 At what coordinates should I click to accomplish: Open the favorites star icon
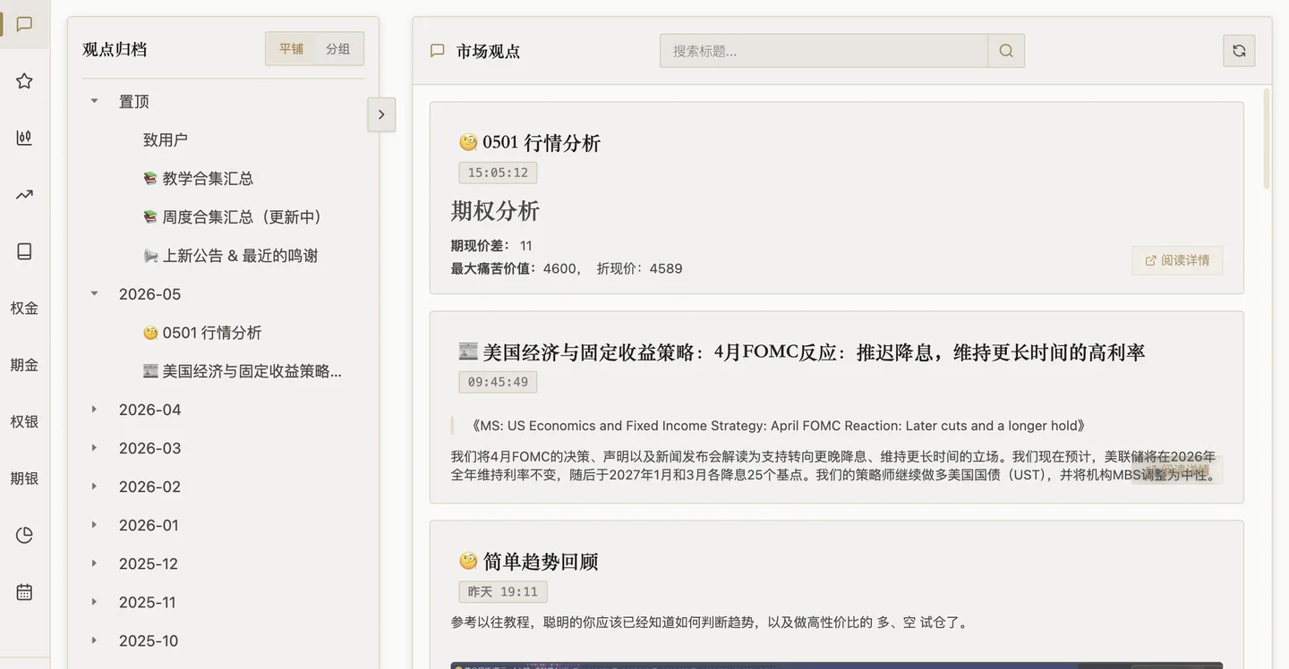(24, 81)
